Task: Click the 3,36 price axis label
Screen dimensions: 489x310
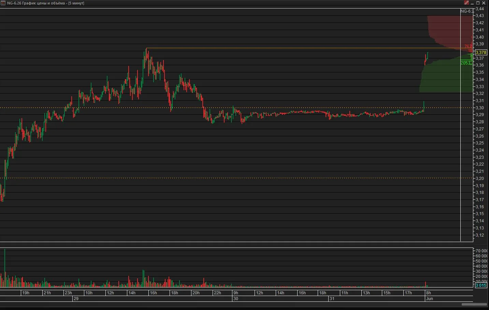Action: coord(480,65)
